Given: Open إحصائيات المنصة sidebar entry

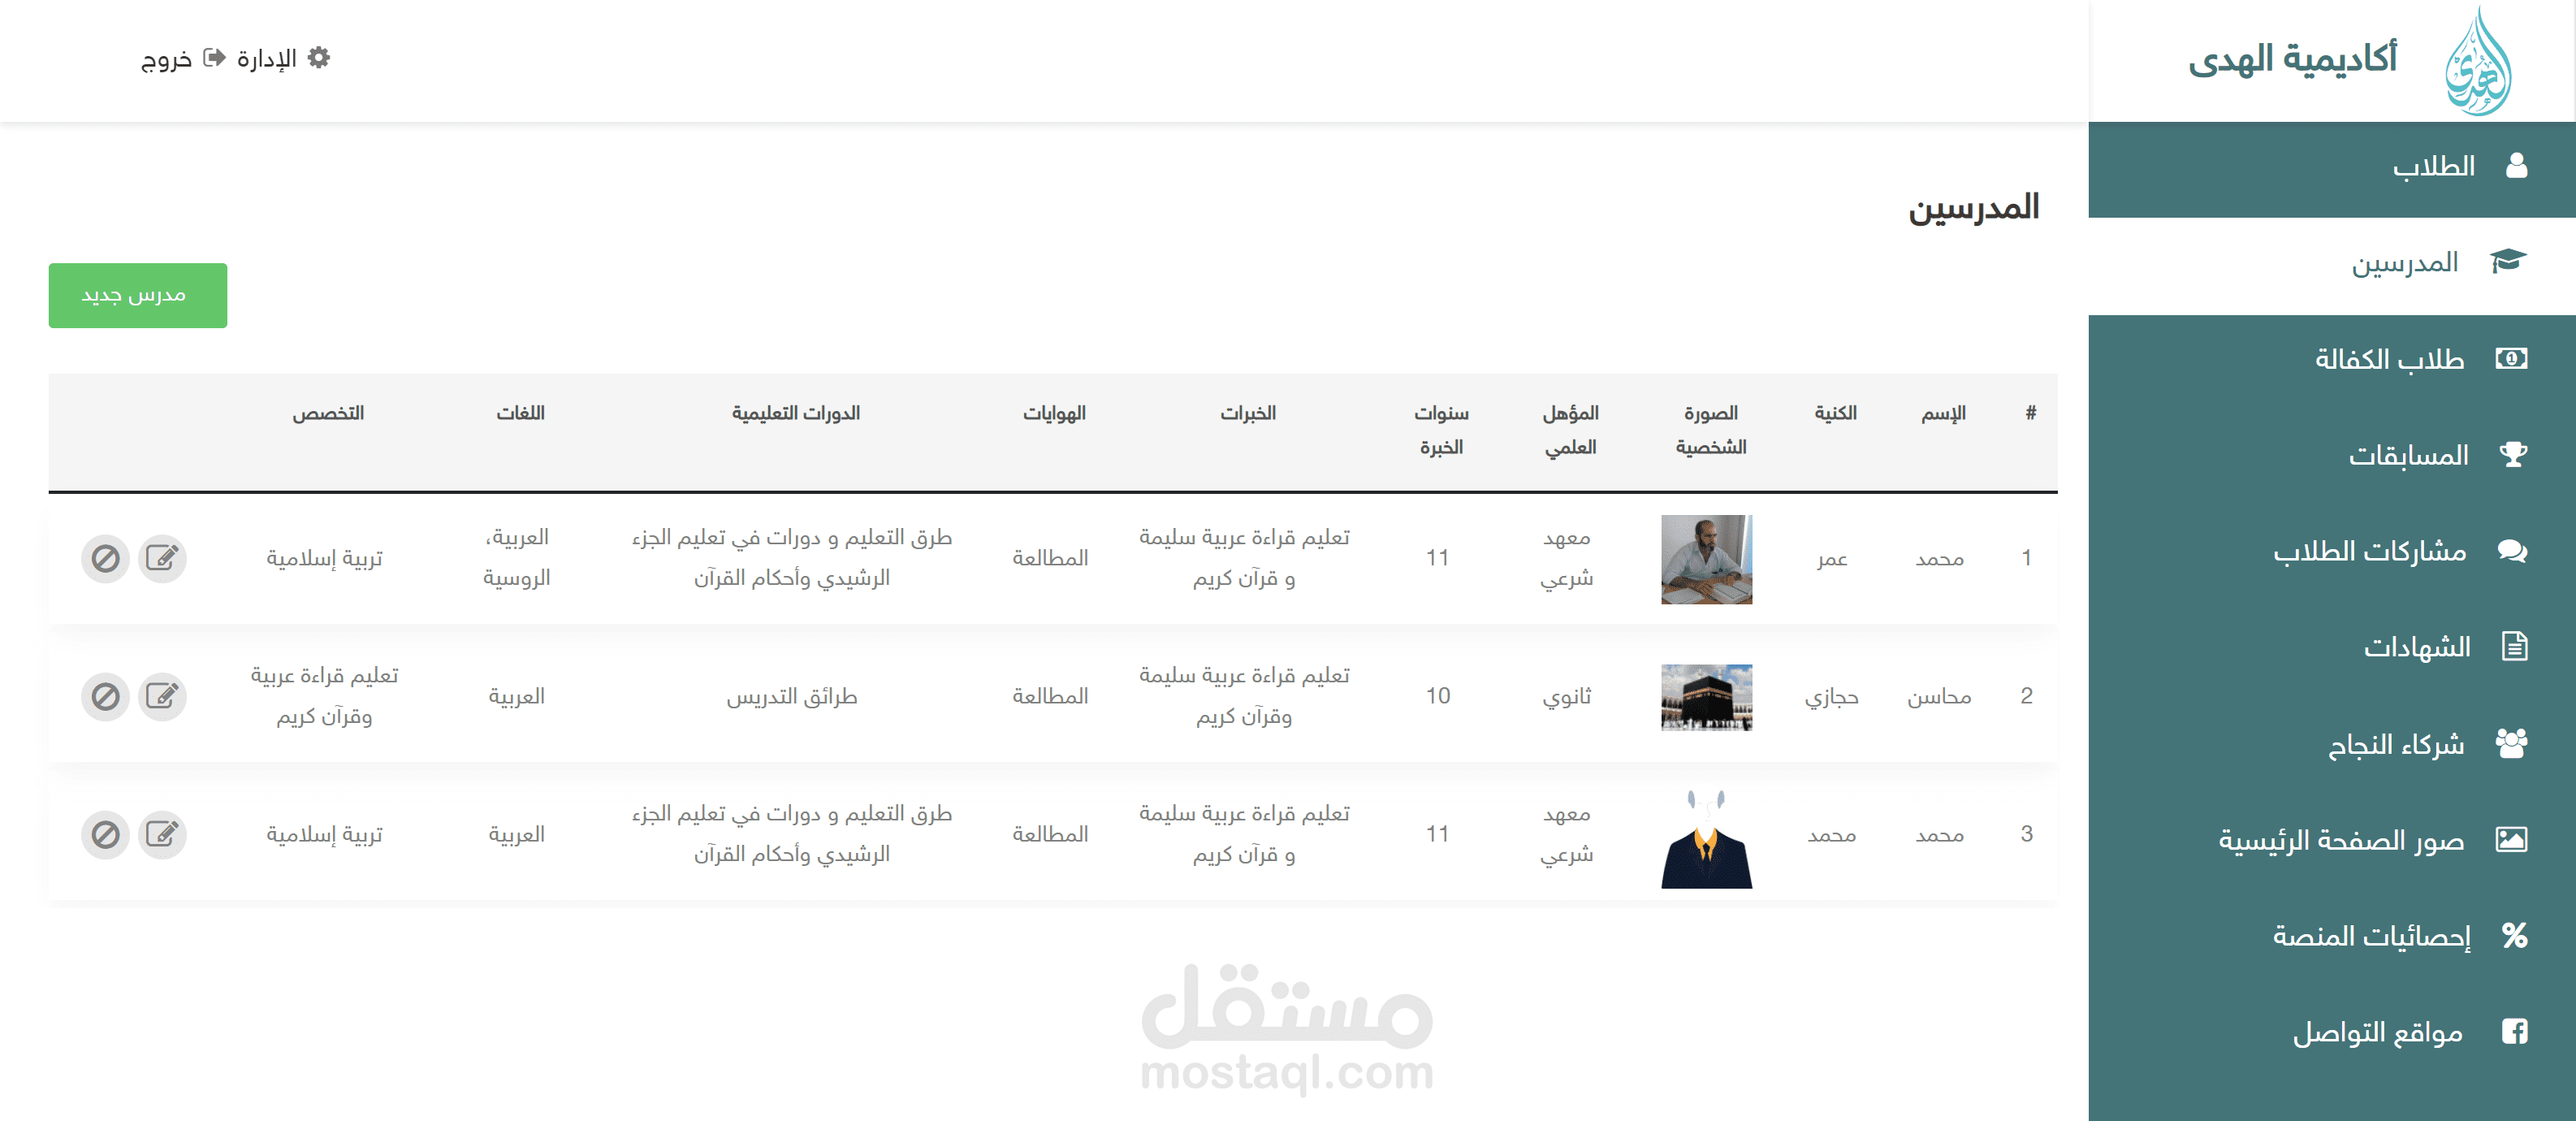Looking at the screenshot, I should tap(2371, 936).
